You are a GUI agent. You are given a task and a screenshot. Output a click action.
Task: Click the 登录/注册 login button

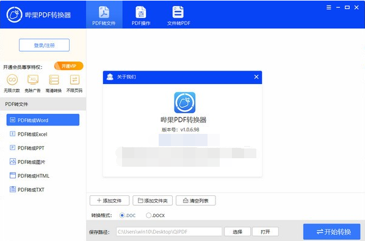(x=44, y=45)
